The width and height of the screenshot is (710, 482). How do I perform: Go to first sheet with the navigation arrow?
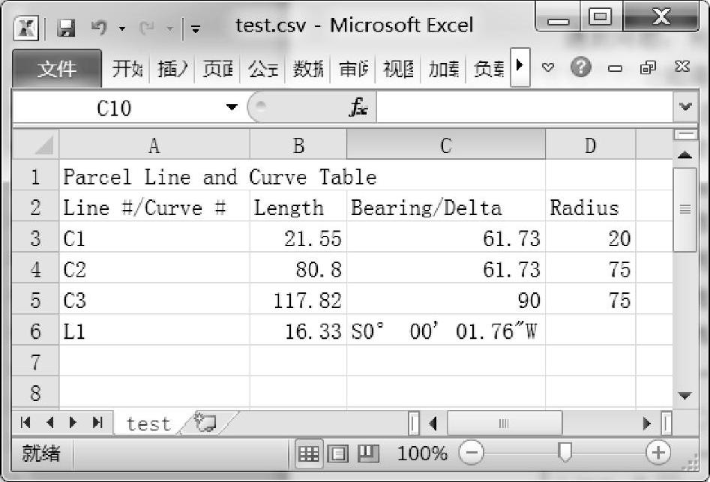coord(25,422)
